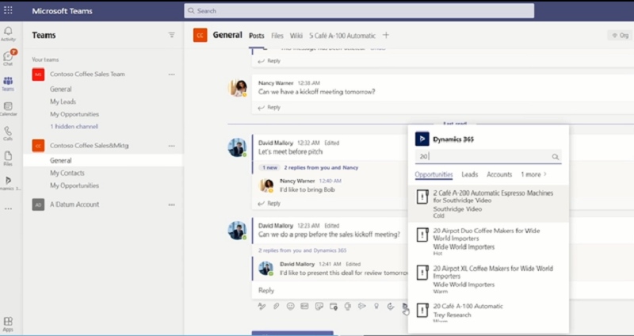This screenshot has height=336, width=634.
Task: Open the My Leads channel
Action: 63,102
